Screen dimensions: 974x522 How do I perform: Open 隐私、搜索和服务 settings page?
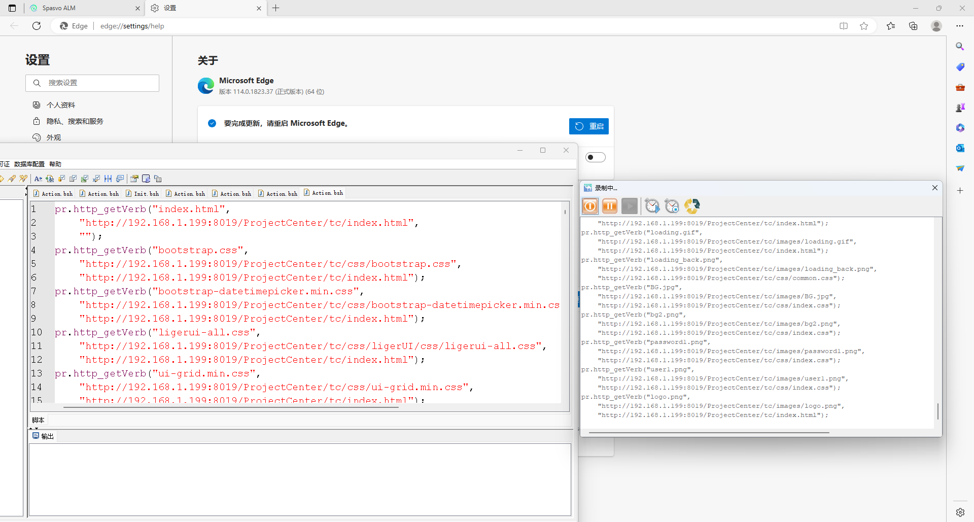click(x=75, y=121)
